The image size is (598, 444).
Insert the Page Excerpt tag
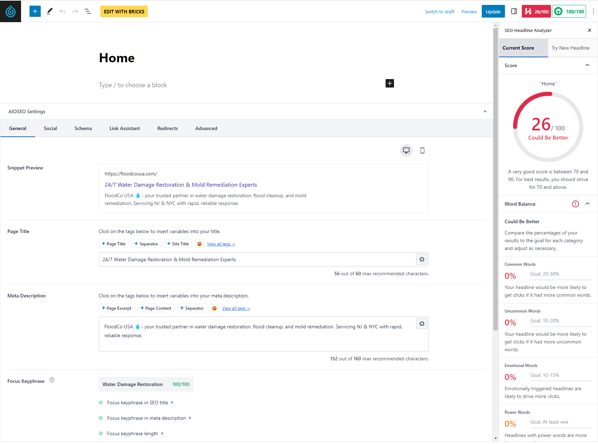tap(117, 308)
